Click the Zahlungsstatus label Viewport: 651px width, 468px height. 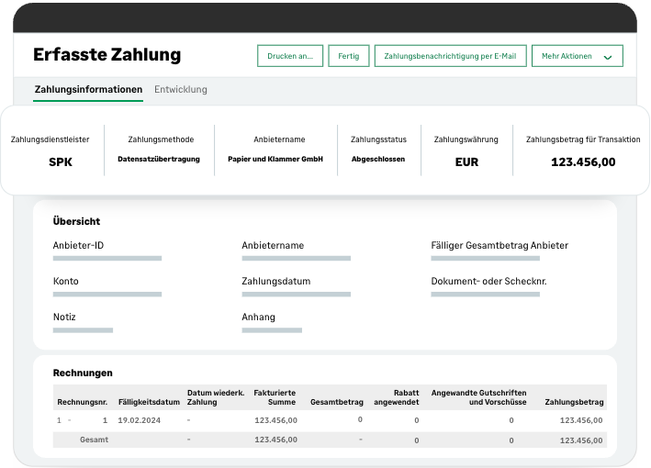click(378, 139)
